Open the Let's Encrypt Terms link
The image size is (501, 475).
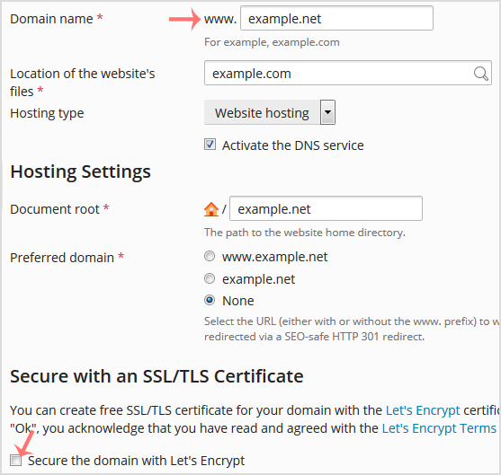point(439,428)
